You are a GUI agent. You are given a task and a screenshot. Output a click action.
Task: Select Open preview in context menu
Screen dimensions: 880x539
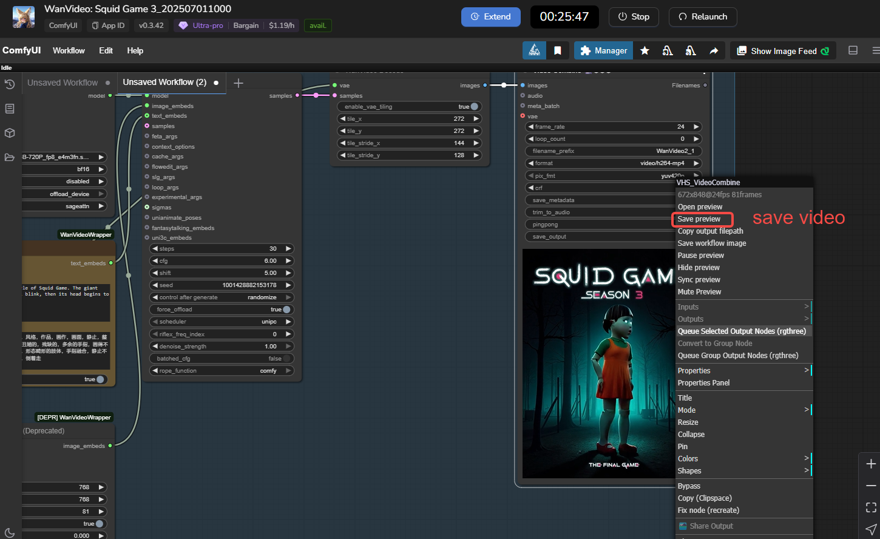700,207
